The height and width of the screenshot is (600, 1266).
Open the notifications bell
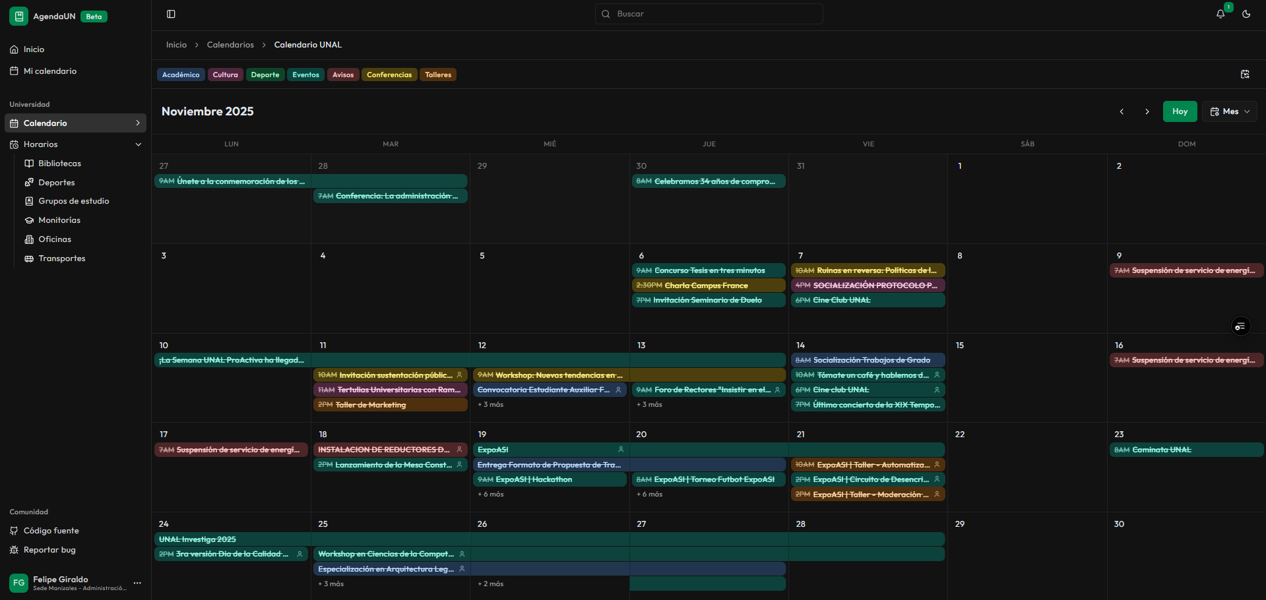coord(1220,14)
